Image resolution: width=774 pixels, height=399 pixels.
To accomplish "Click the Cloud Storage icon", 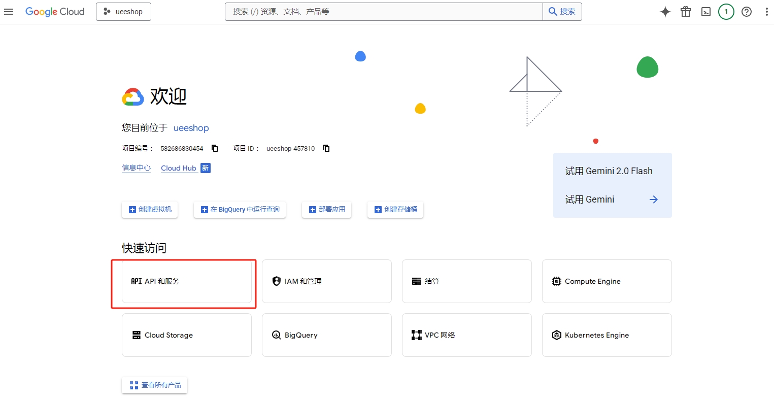I will coord(137,335).
